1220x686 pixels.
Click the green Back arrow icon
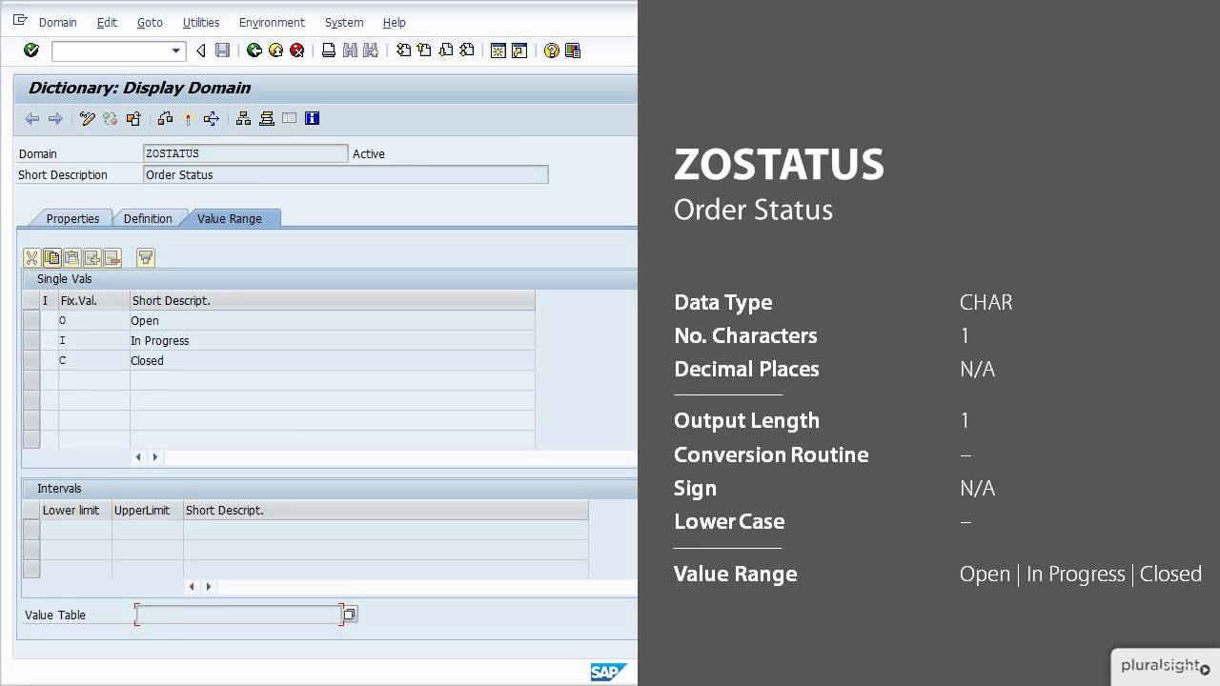tap(254, 50)
